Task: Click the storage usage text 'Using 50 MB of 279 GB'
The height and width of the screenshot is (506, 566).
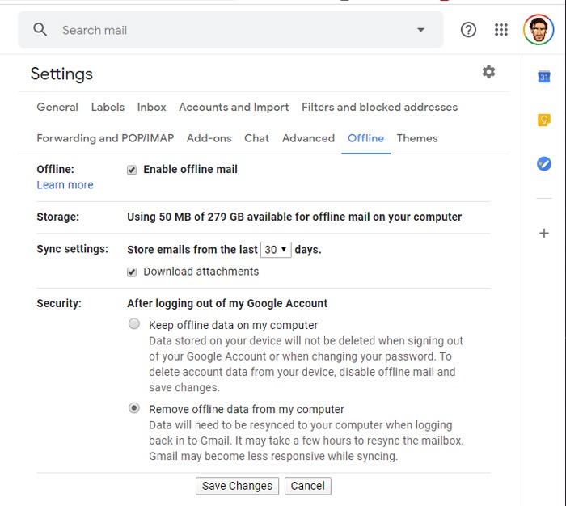Action: pos(185,217)
